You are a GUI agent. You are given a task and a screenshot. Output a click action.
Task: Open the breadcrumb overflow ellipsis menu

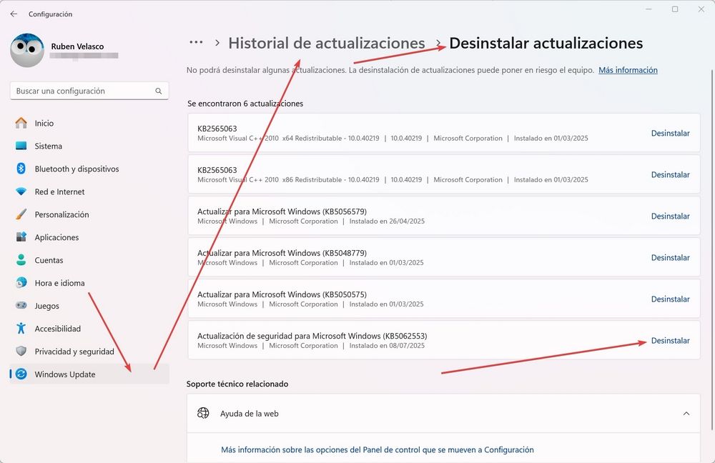196,42
